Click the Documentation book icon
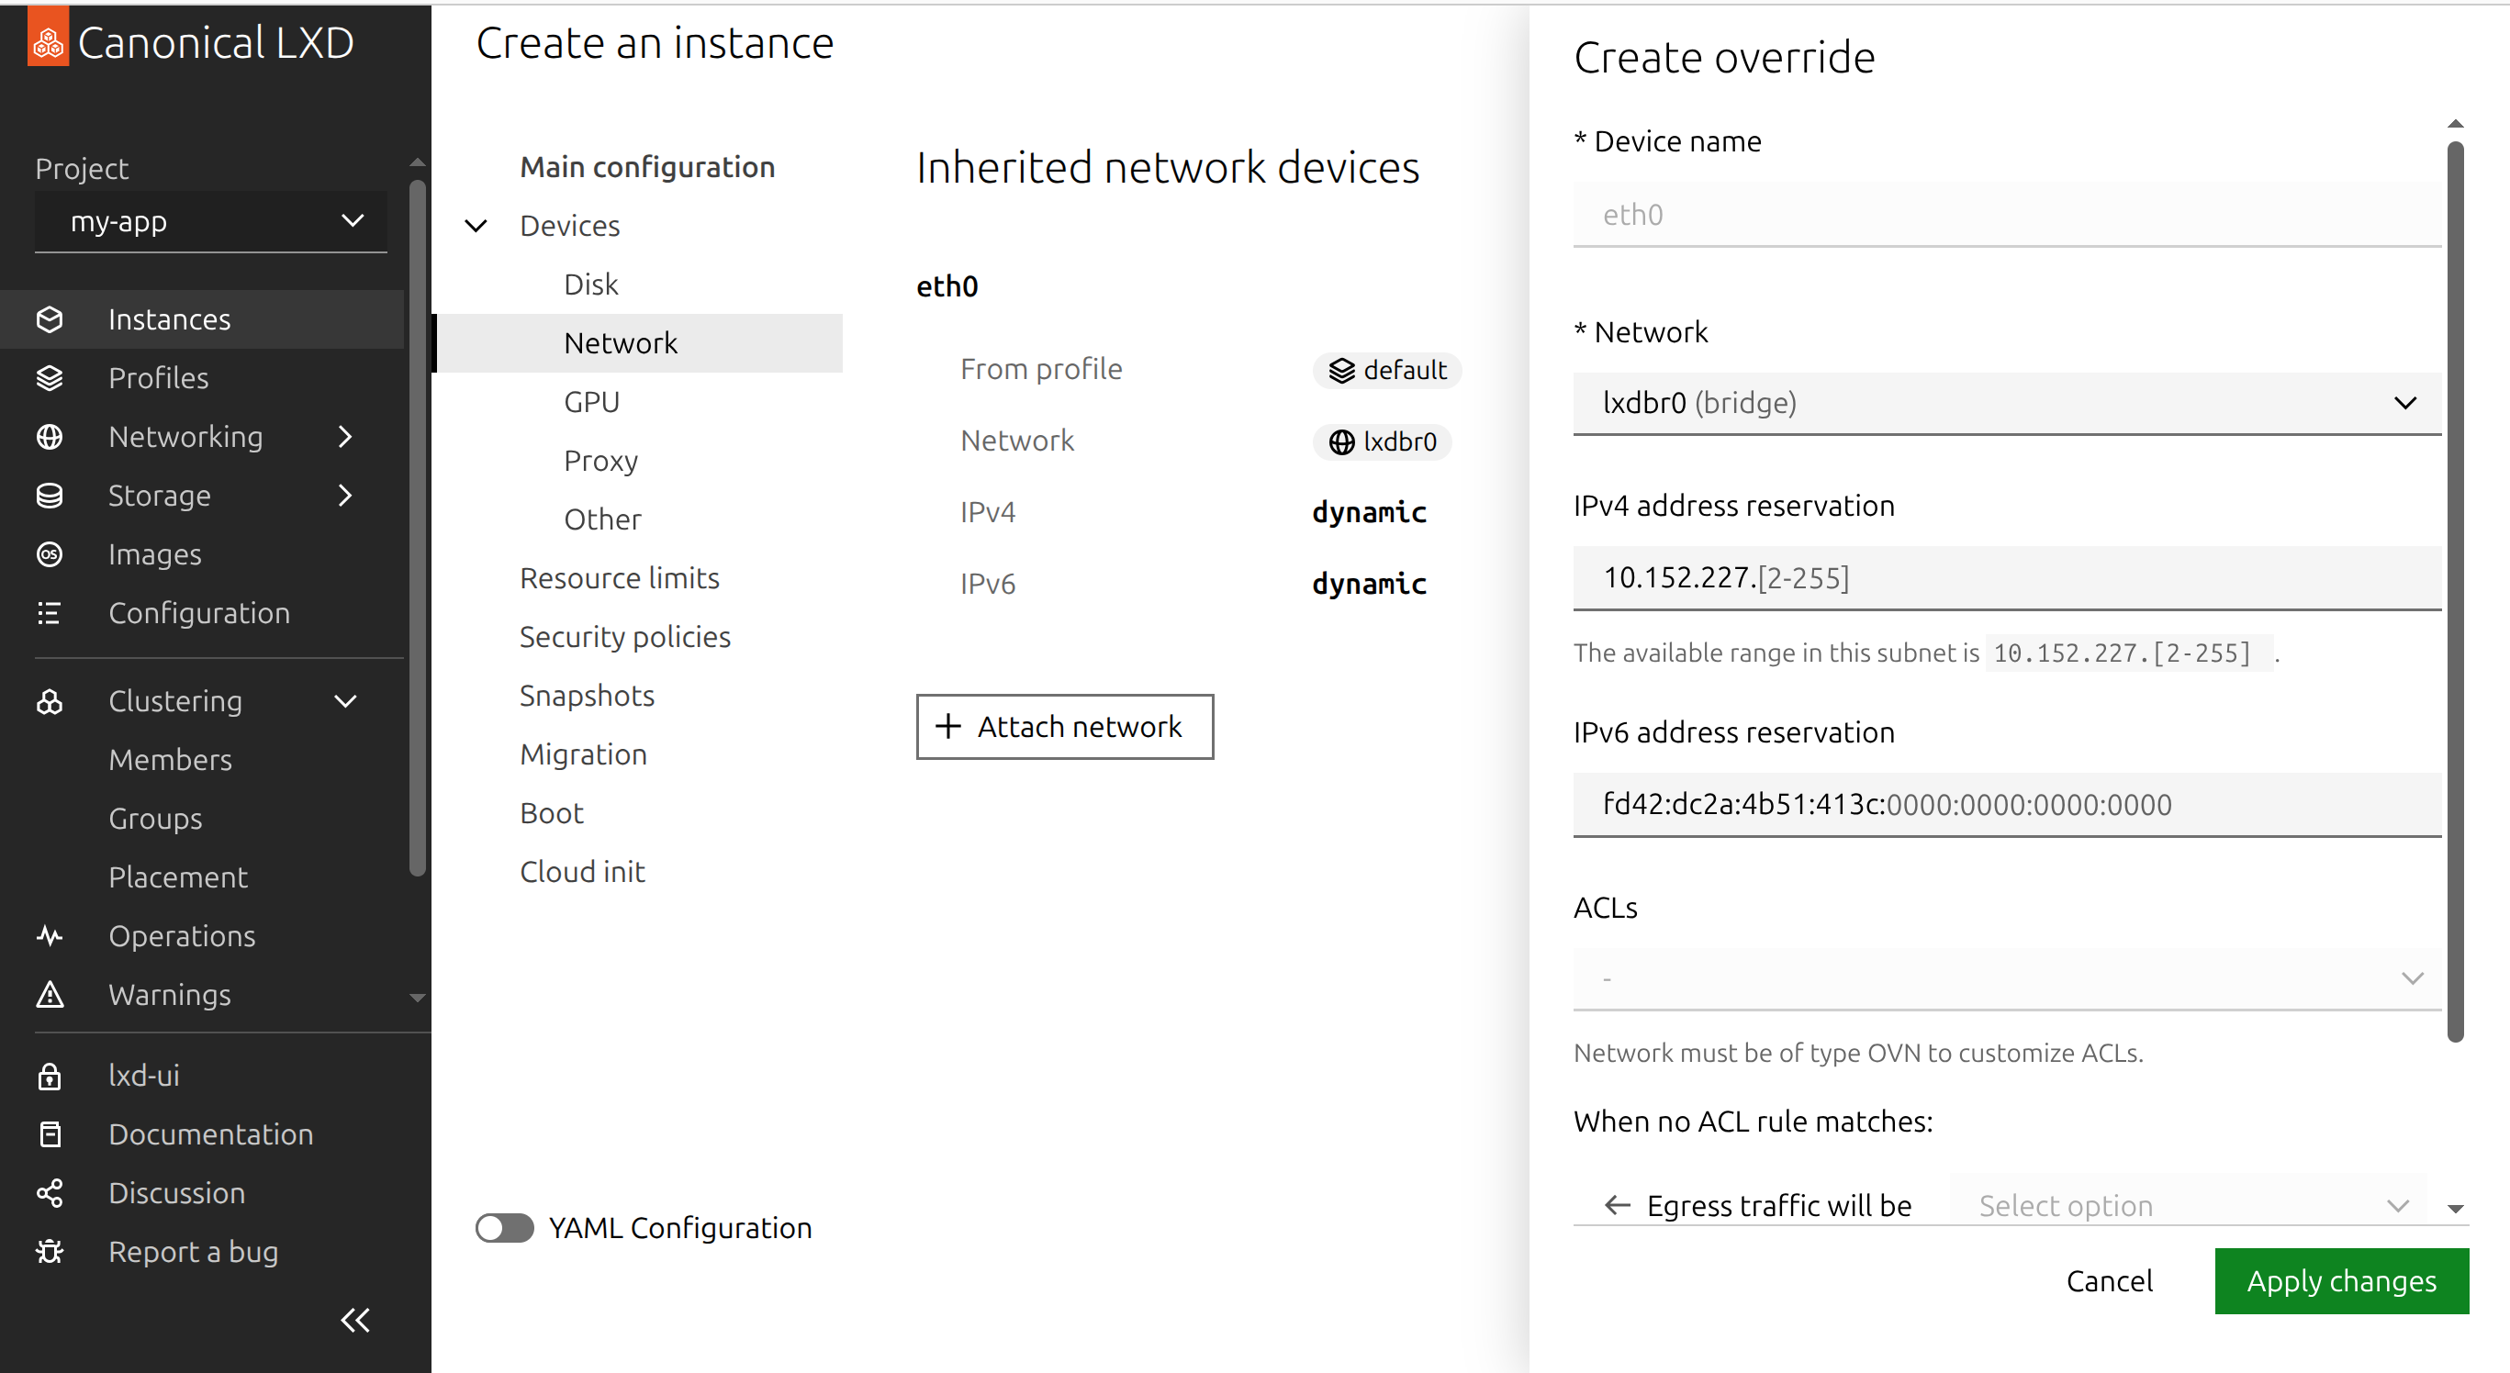This screenshot has height=1373, width=2510. [50, 1134]
